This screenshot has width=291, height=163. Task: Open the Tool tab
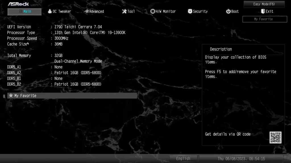[x=128, y=11]
